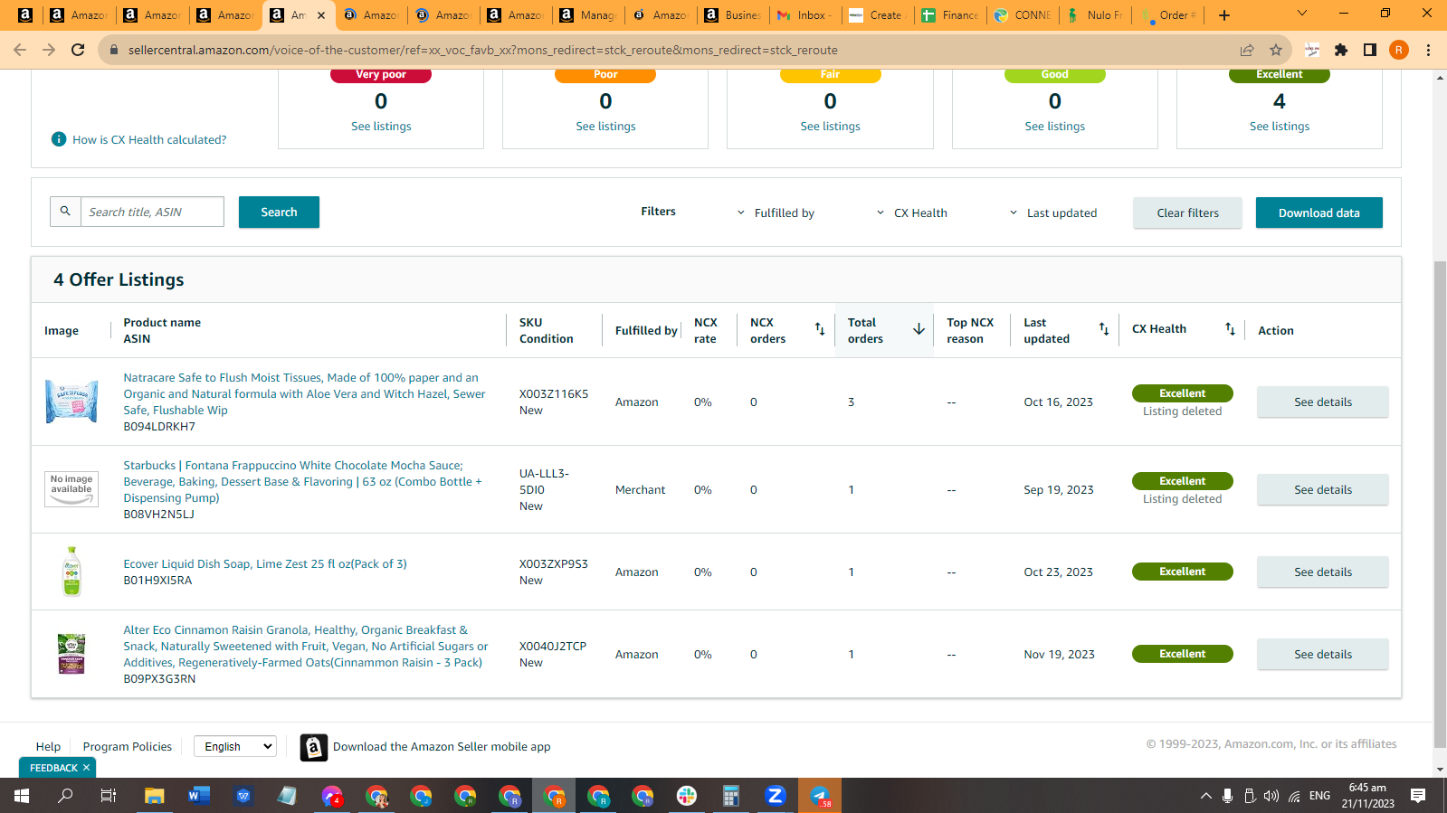Open Windows taskbar search
The height and width of the screenshot is (813, 1447).
65,796
